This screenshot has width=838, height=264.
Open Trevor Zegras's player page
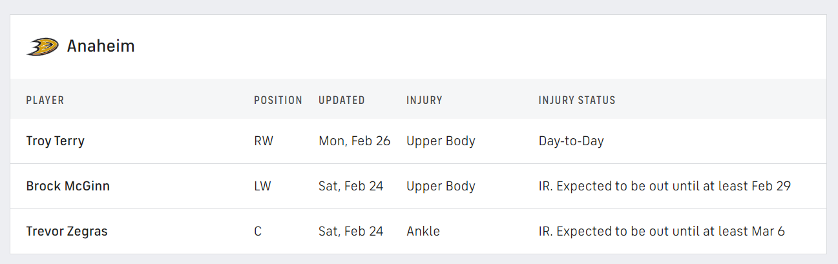pyautogui.click(x=67, y=231)
